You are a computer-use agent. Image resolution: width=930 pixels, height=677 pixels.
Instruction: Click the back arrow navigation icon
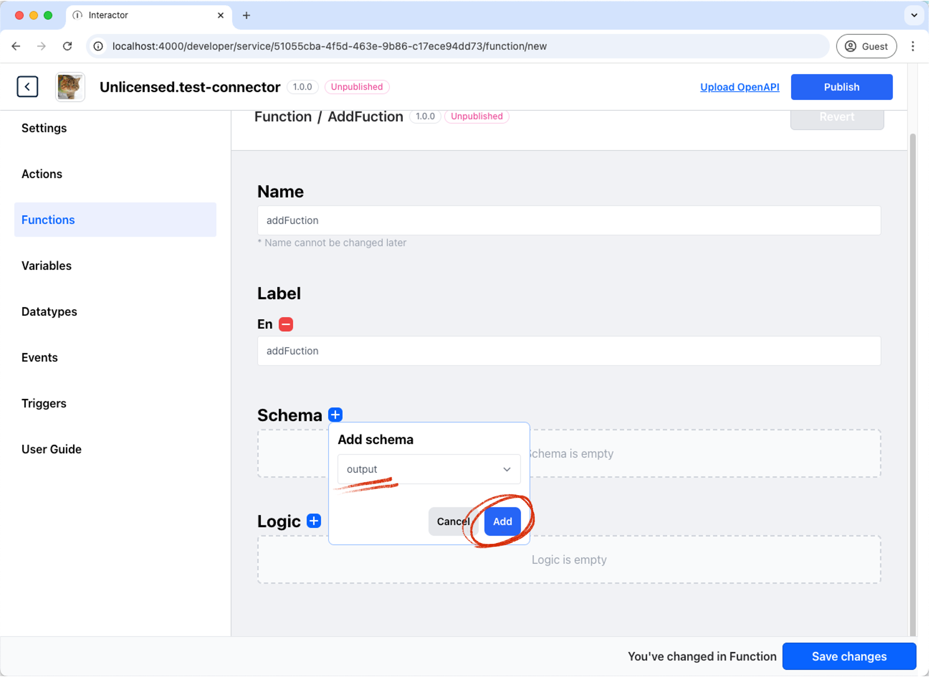coord(27,86)
